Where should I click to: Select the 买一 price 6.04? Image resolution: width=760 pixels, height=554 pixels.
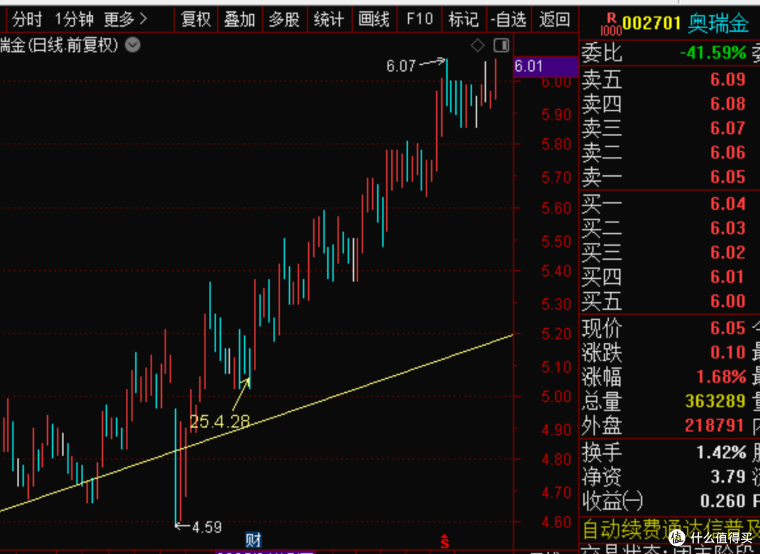click(728, 203)
